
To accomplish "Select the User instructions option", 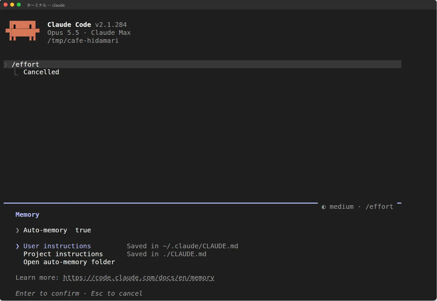I will click(57, 246).
